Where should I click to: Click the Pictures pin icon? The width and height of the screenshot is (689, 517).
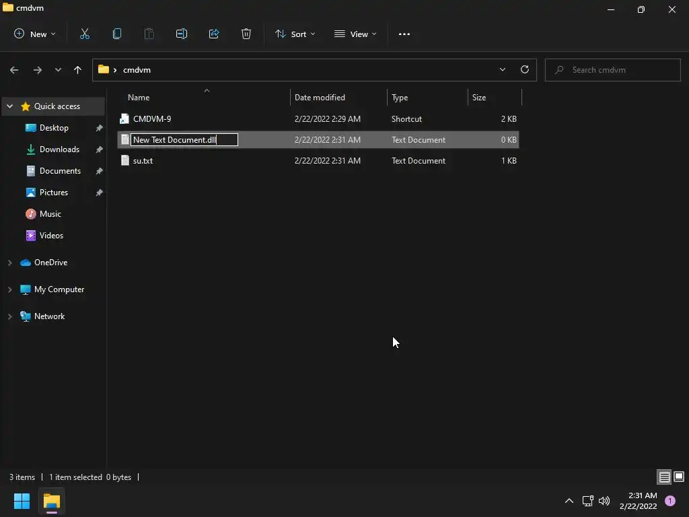tap(100, 193)
